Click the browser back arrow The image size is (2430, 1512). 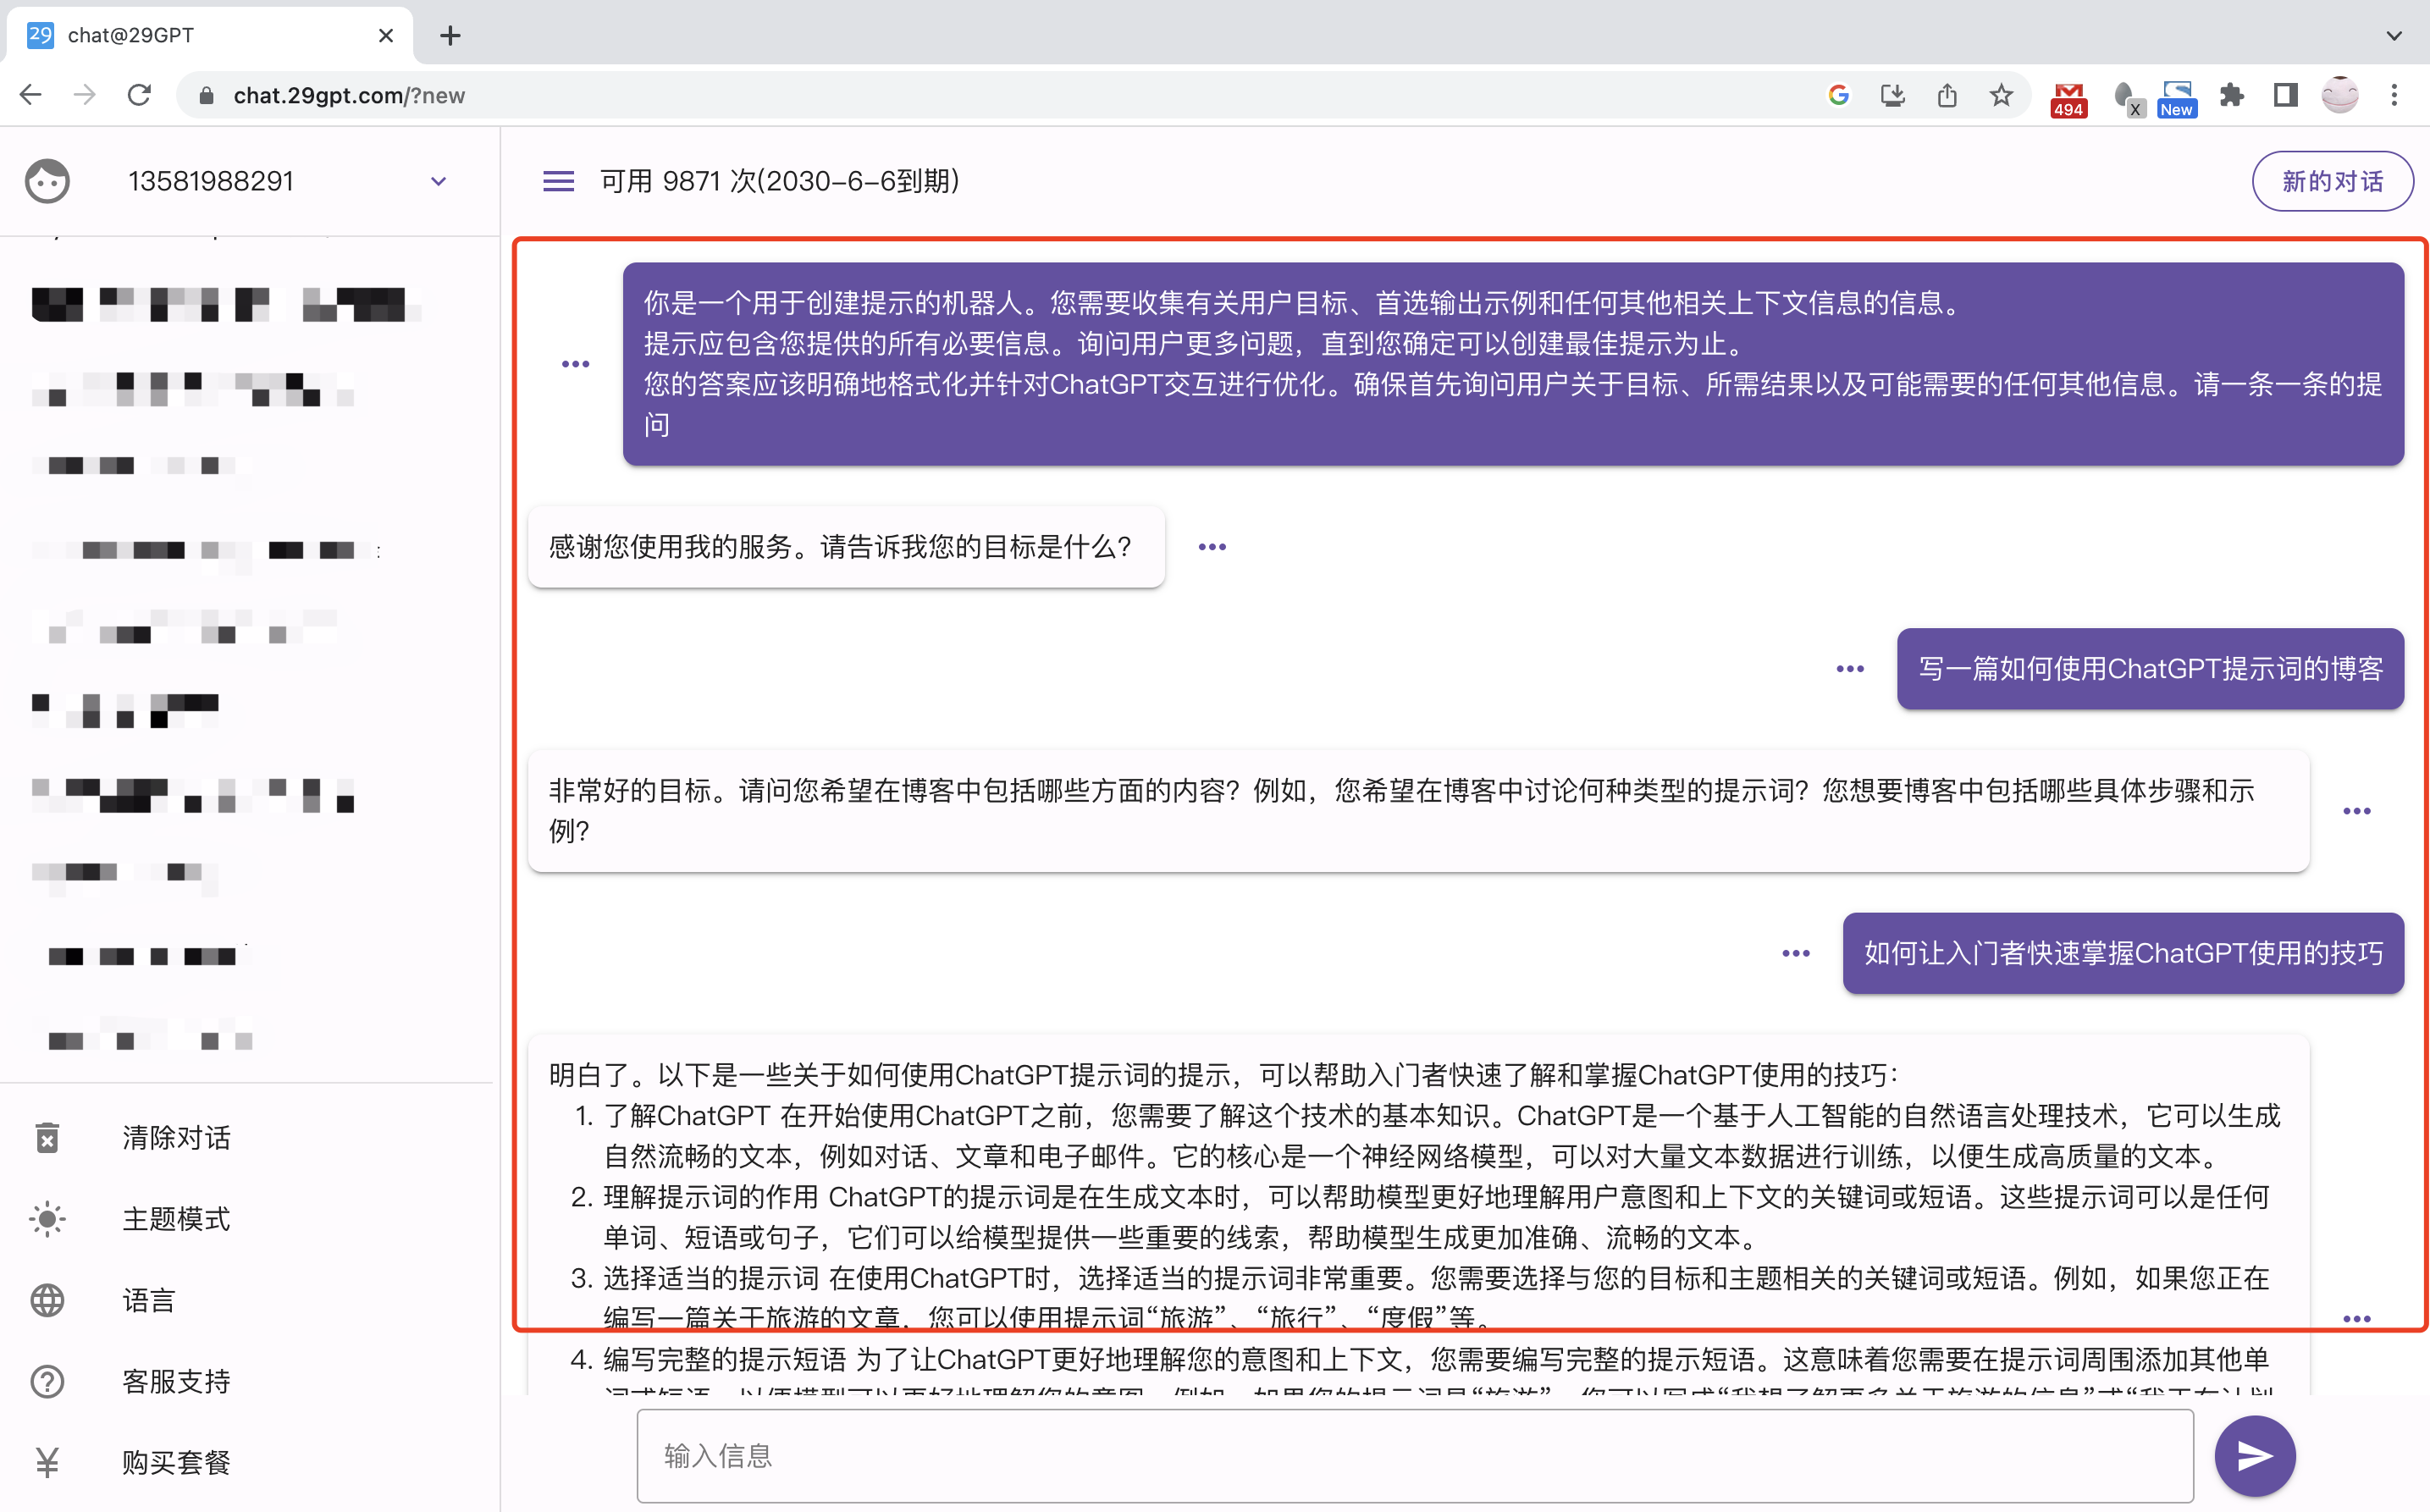tap(31, 95)
